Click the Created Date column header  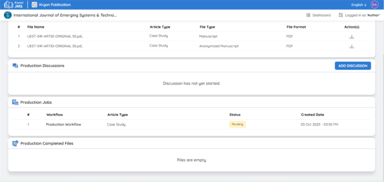coord(313,115)
